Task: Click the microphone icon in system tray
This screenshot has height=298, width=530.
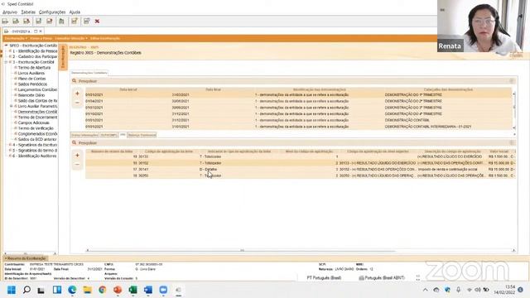Action: [x=458, y=290]
